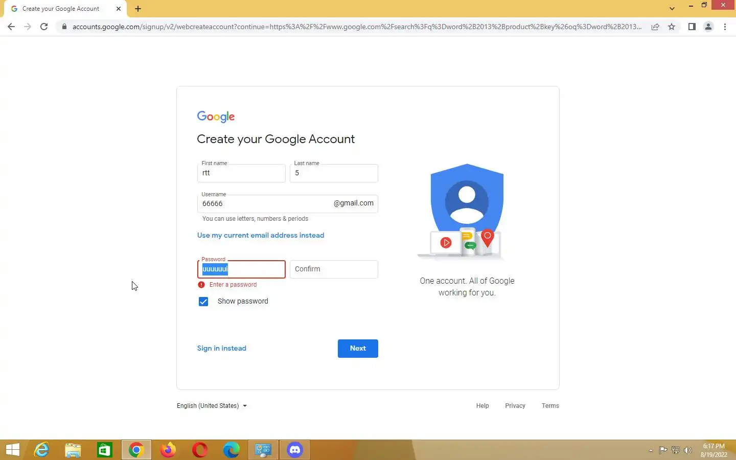Open the Control Panel taskbar icon
The height and width of the screenshot is (460, 736).
pyautogui.click(x=263, y=450)
